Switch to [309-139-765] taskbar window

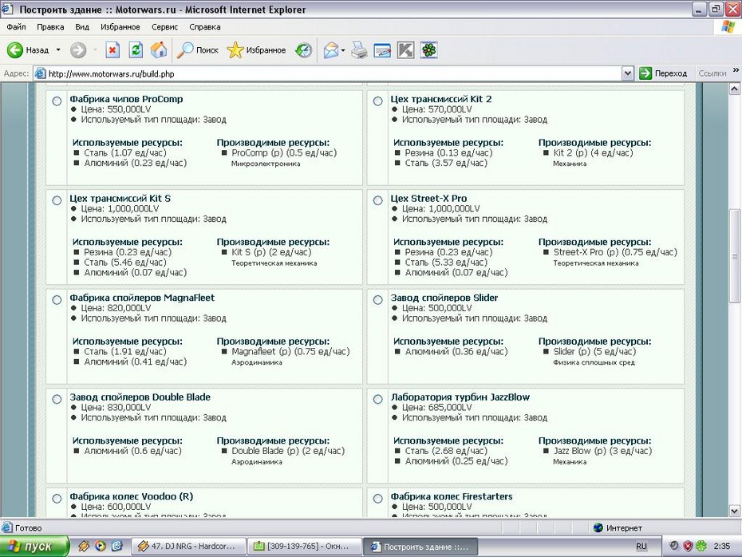(x=304, y=546)
